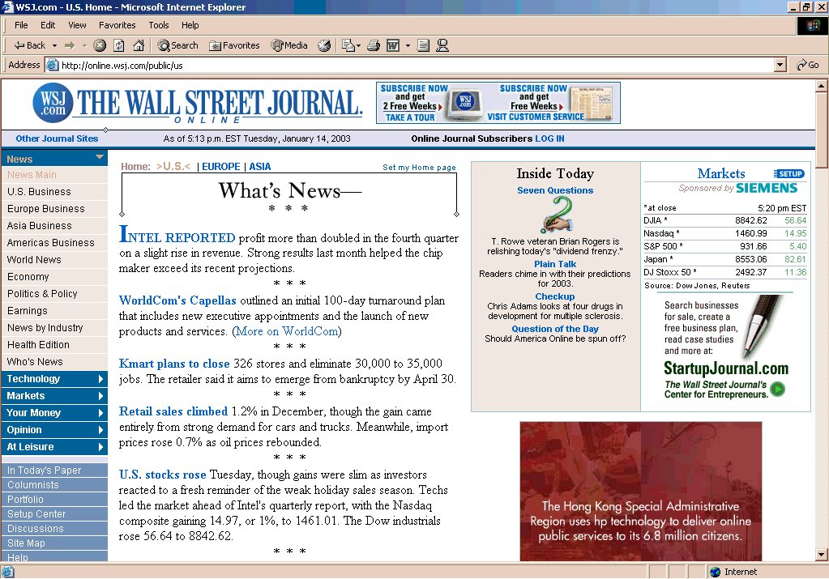Click the Messenger icon in toolbar
The image size is (829, 579).
[x=442, y=45]
